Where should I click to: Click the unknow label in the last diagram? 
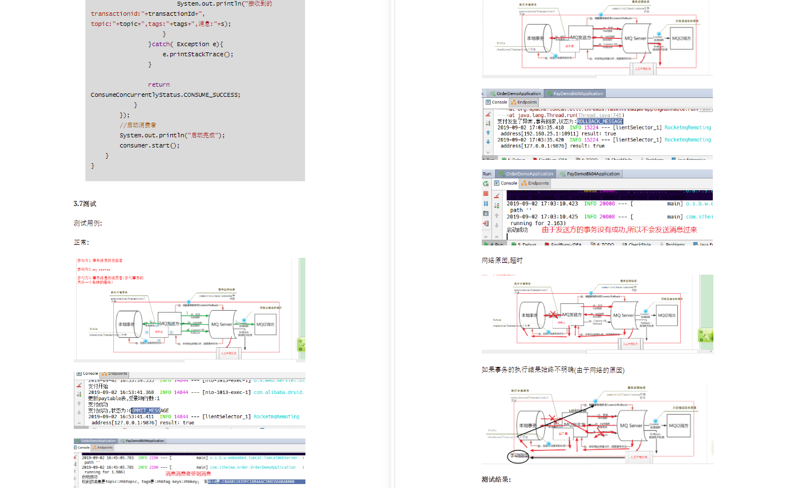(578, 411)
